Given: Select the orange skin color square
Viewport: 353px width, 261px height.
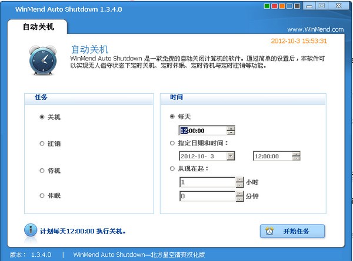Looking at the screenshot, I should (x=282, y=6).
